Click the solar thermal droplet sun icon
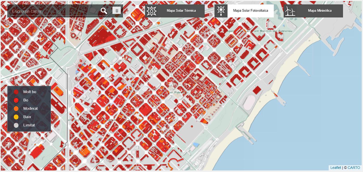The image size is (363, 172). pyautogui.click(x=151, y=11)
